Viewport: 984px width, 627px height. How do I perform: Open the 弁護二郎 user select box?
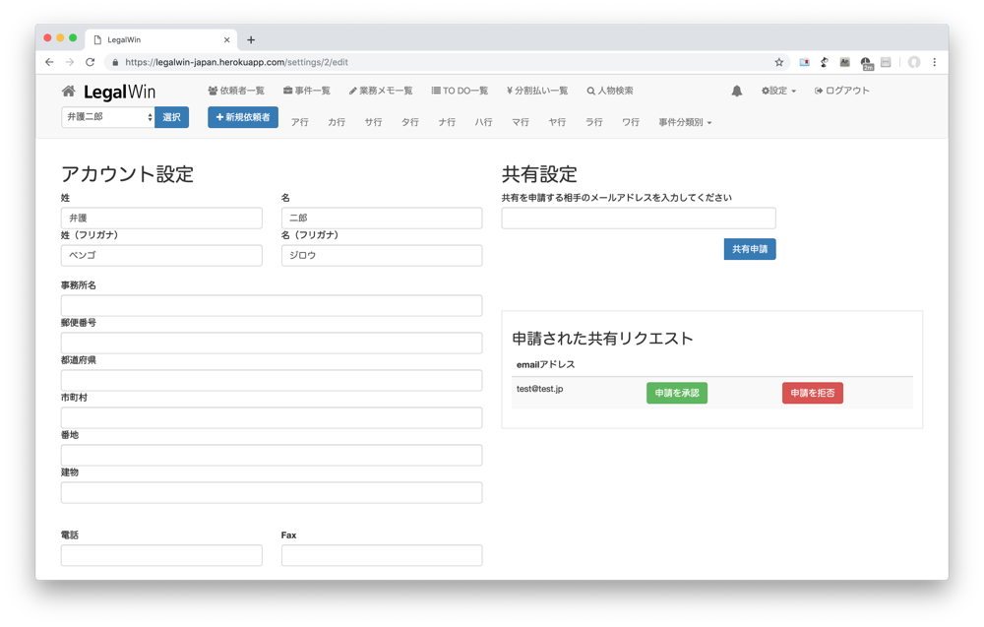pos(108,117)
